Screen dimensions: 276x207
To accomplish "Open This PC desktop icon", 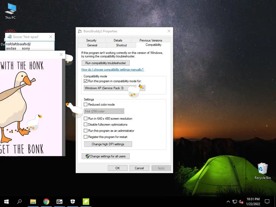I will tap(11, 11).
